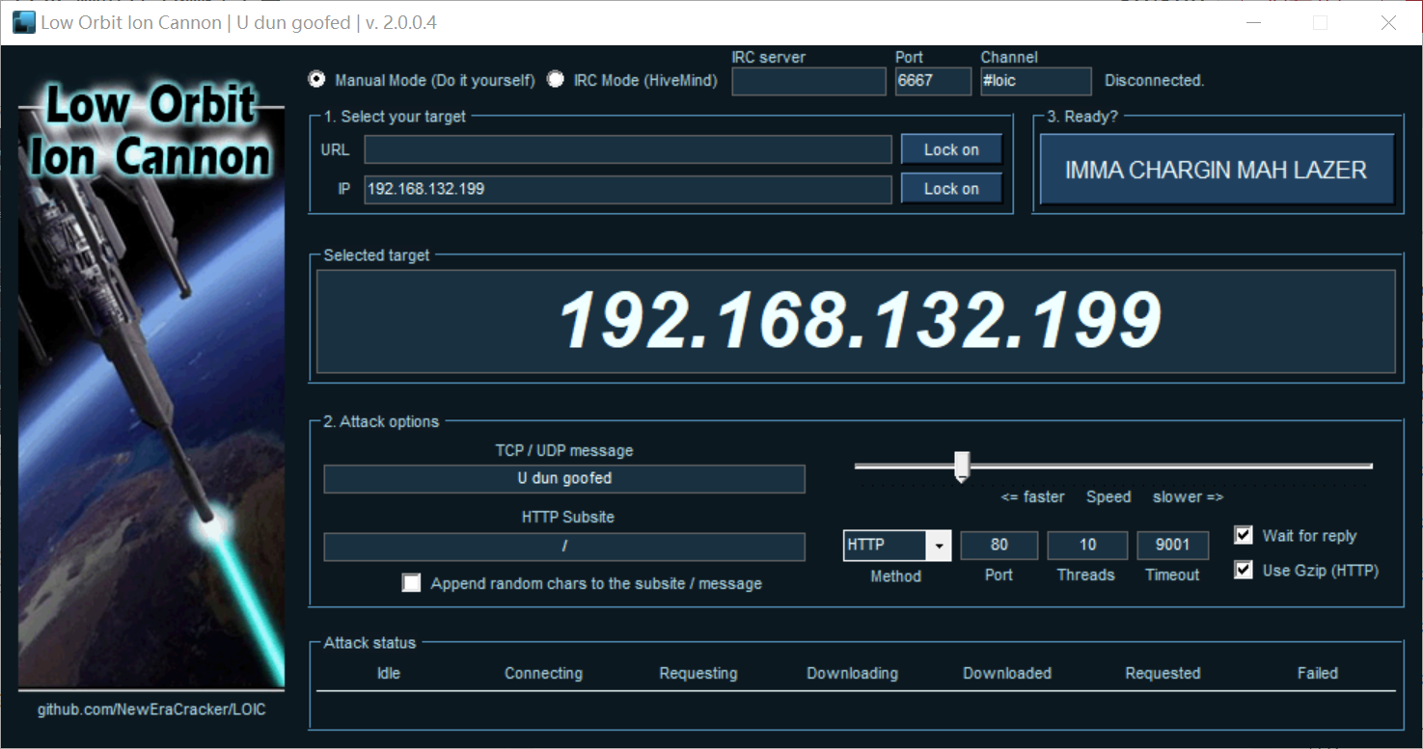Click TCP / UDP message field
This screenshot has height=749, width=1423.
pos(564,478)
